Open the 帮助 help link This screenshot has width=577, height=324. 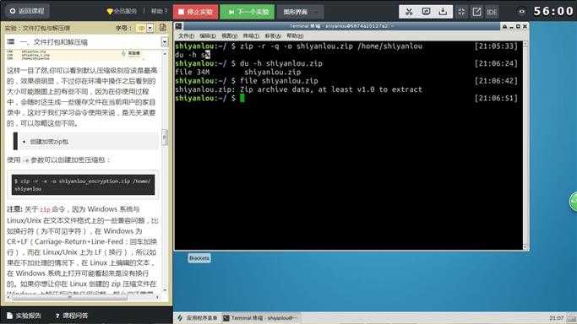click(x=159, y=11)
